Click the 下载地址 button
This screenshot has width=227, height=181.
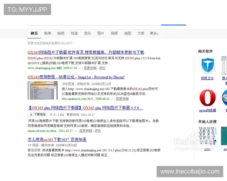[x=37, y=115]
